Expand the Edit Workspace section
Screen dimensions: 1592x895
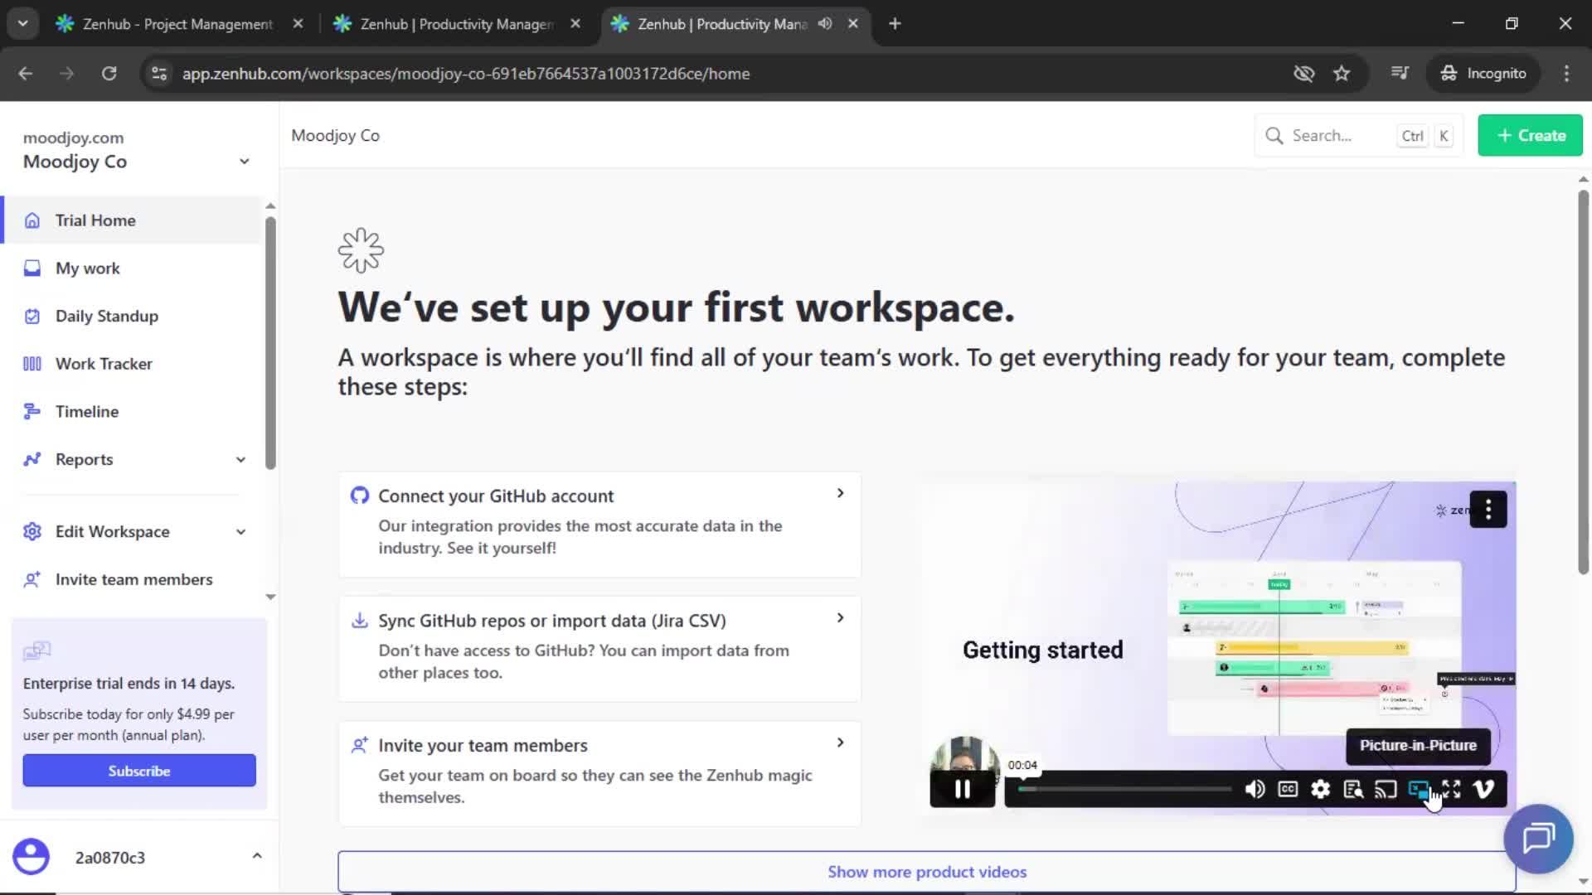click(240, 531)
